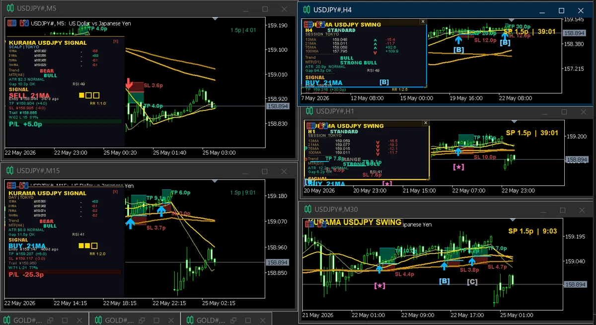Click the P/L +5.0p readout in M5 panel
This screenshot has height=325, width=596.
pyautogui.click(x=26, y=125)
